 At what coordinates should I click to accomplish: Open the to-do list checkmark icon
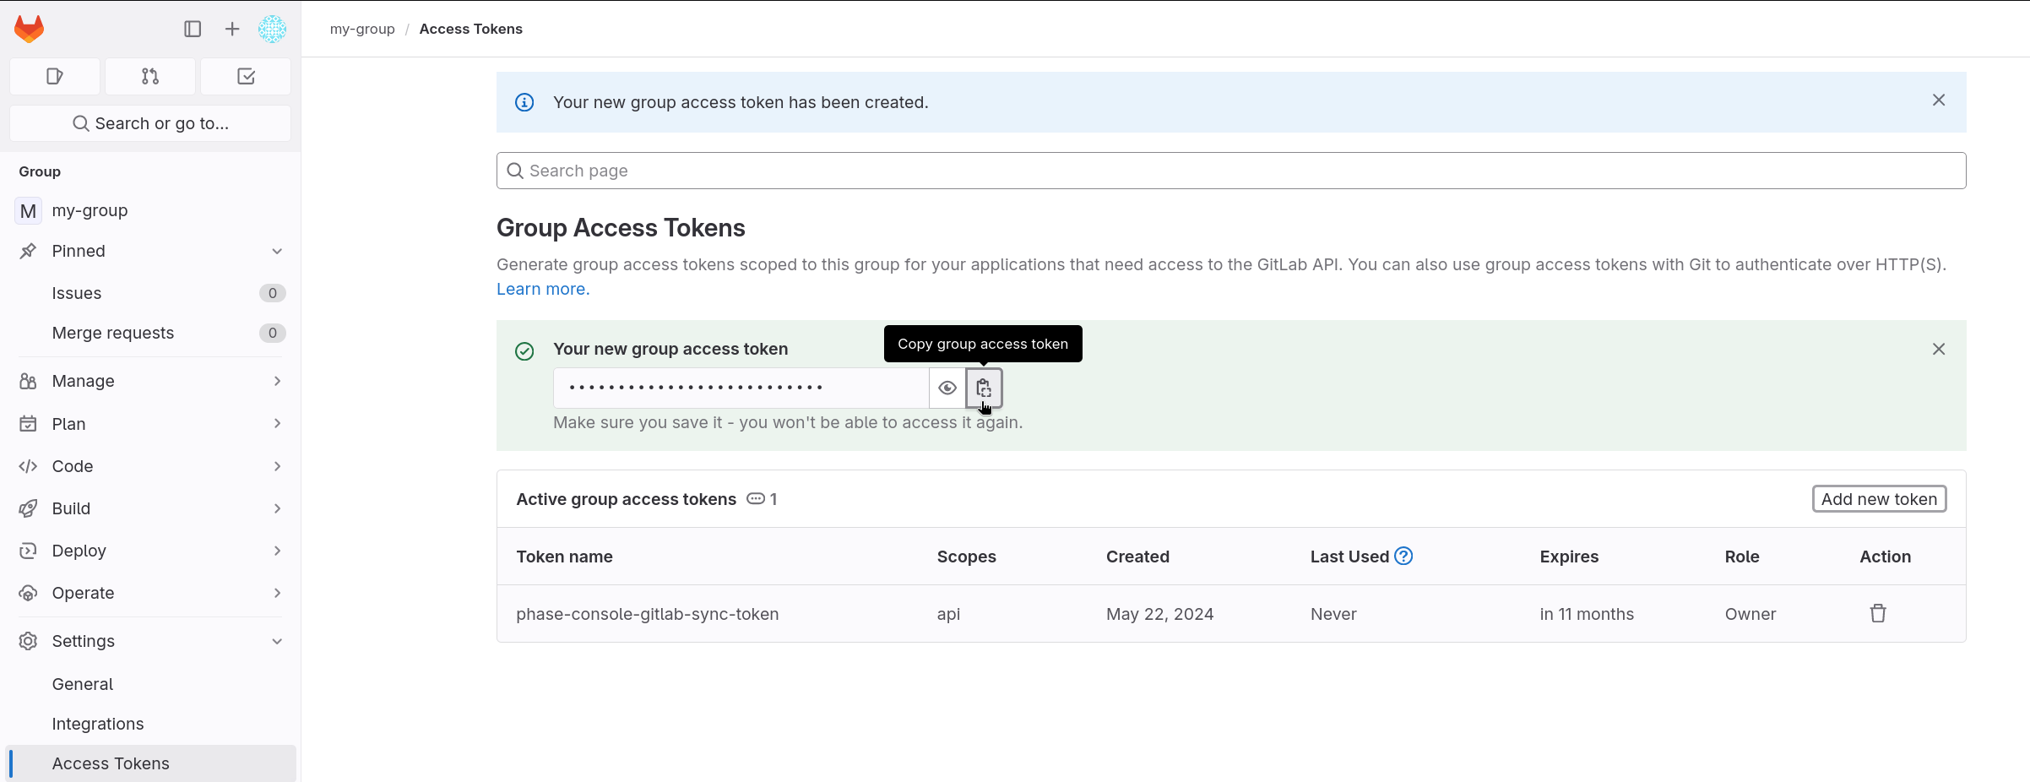245,76
